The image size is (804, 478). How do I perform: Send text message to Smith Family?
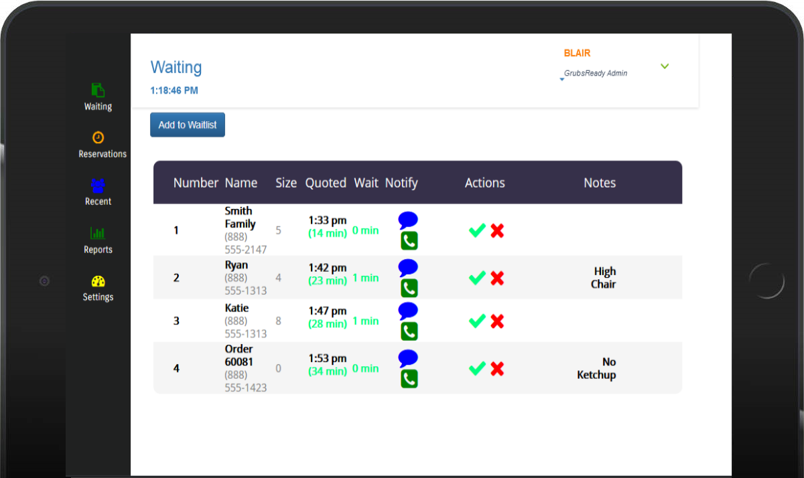pyautogui.click(x=408, y=220)
